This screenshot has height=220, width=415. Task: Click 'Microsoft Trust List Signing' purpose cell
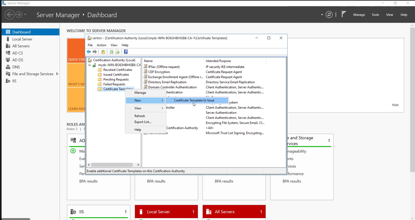pos(235,133)
